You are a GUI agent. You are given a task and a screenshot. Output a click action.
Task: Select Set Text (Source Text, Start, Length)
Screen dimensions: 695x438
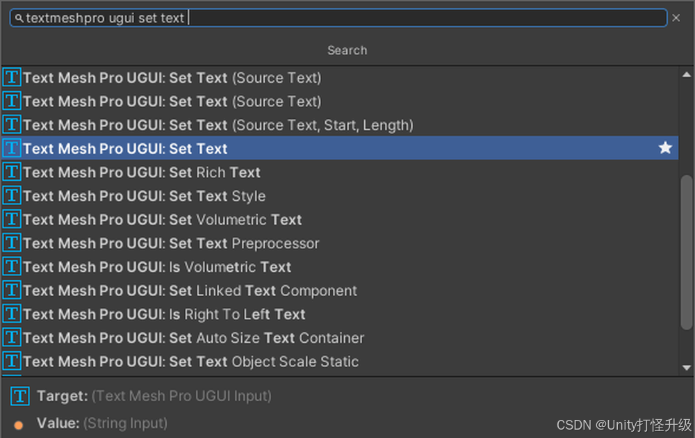coord(218,125)
